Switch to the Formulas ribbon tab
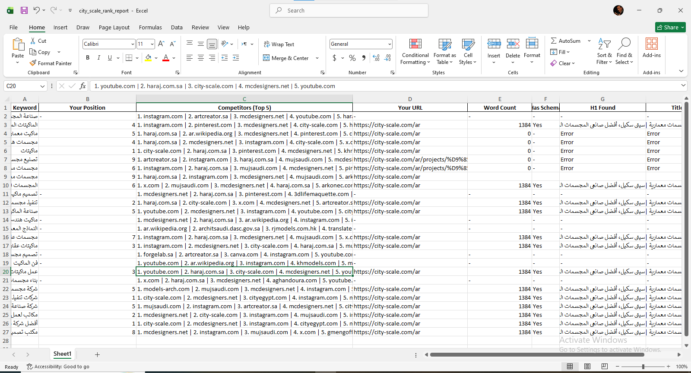691x373 pixels. click(x=150, y=27)
